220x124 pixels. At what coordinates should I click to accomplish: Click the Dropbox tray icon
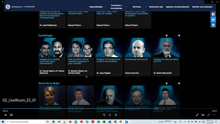(196, 122)
